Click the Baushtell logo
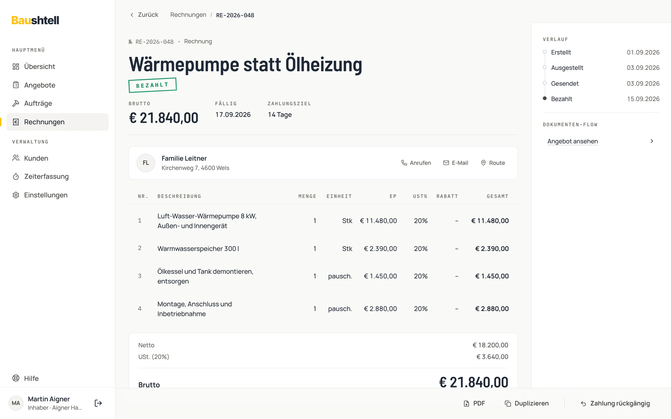 35,20
